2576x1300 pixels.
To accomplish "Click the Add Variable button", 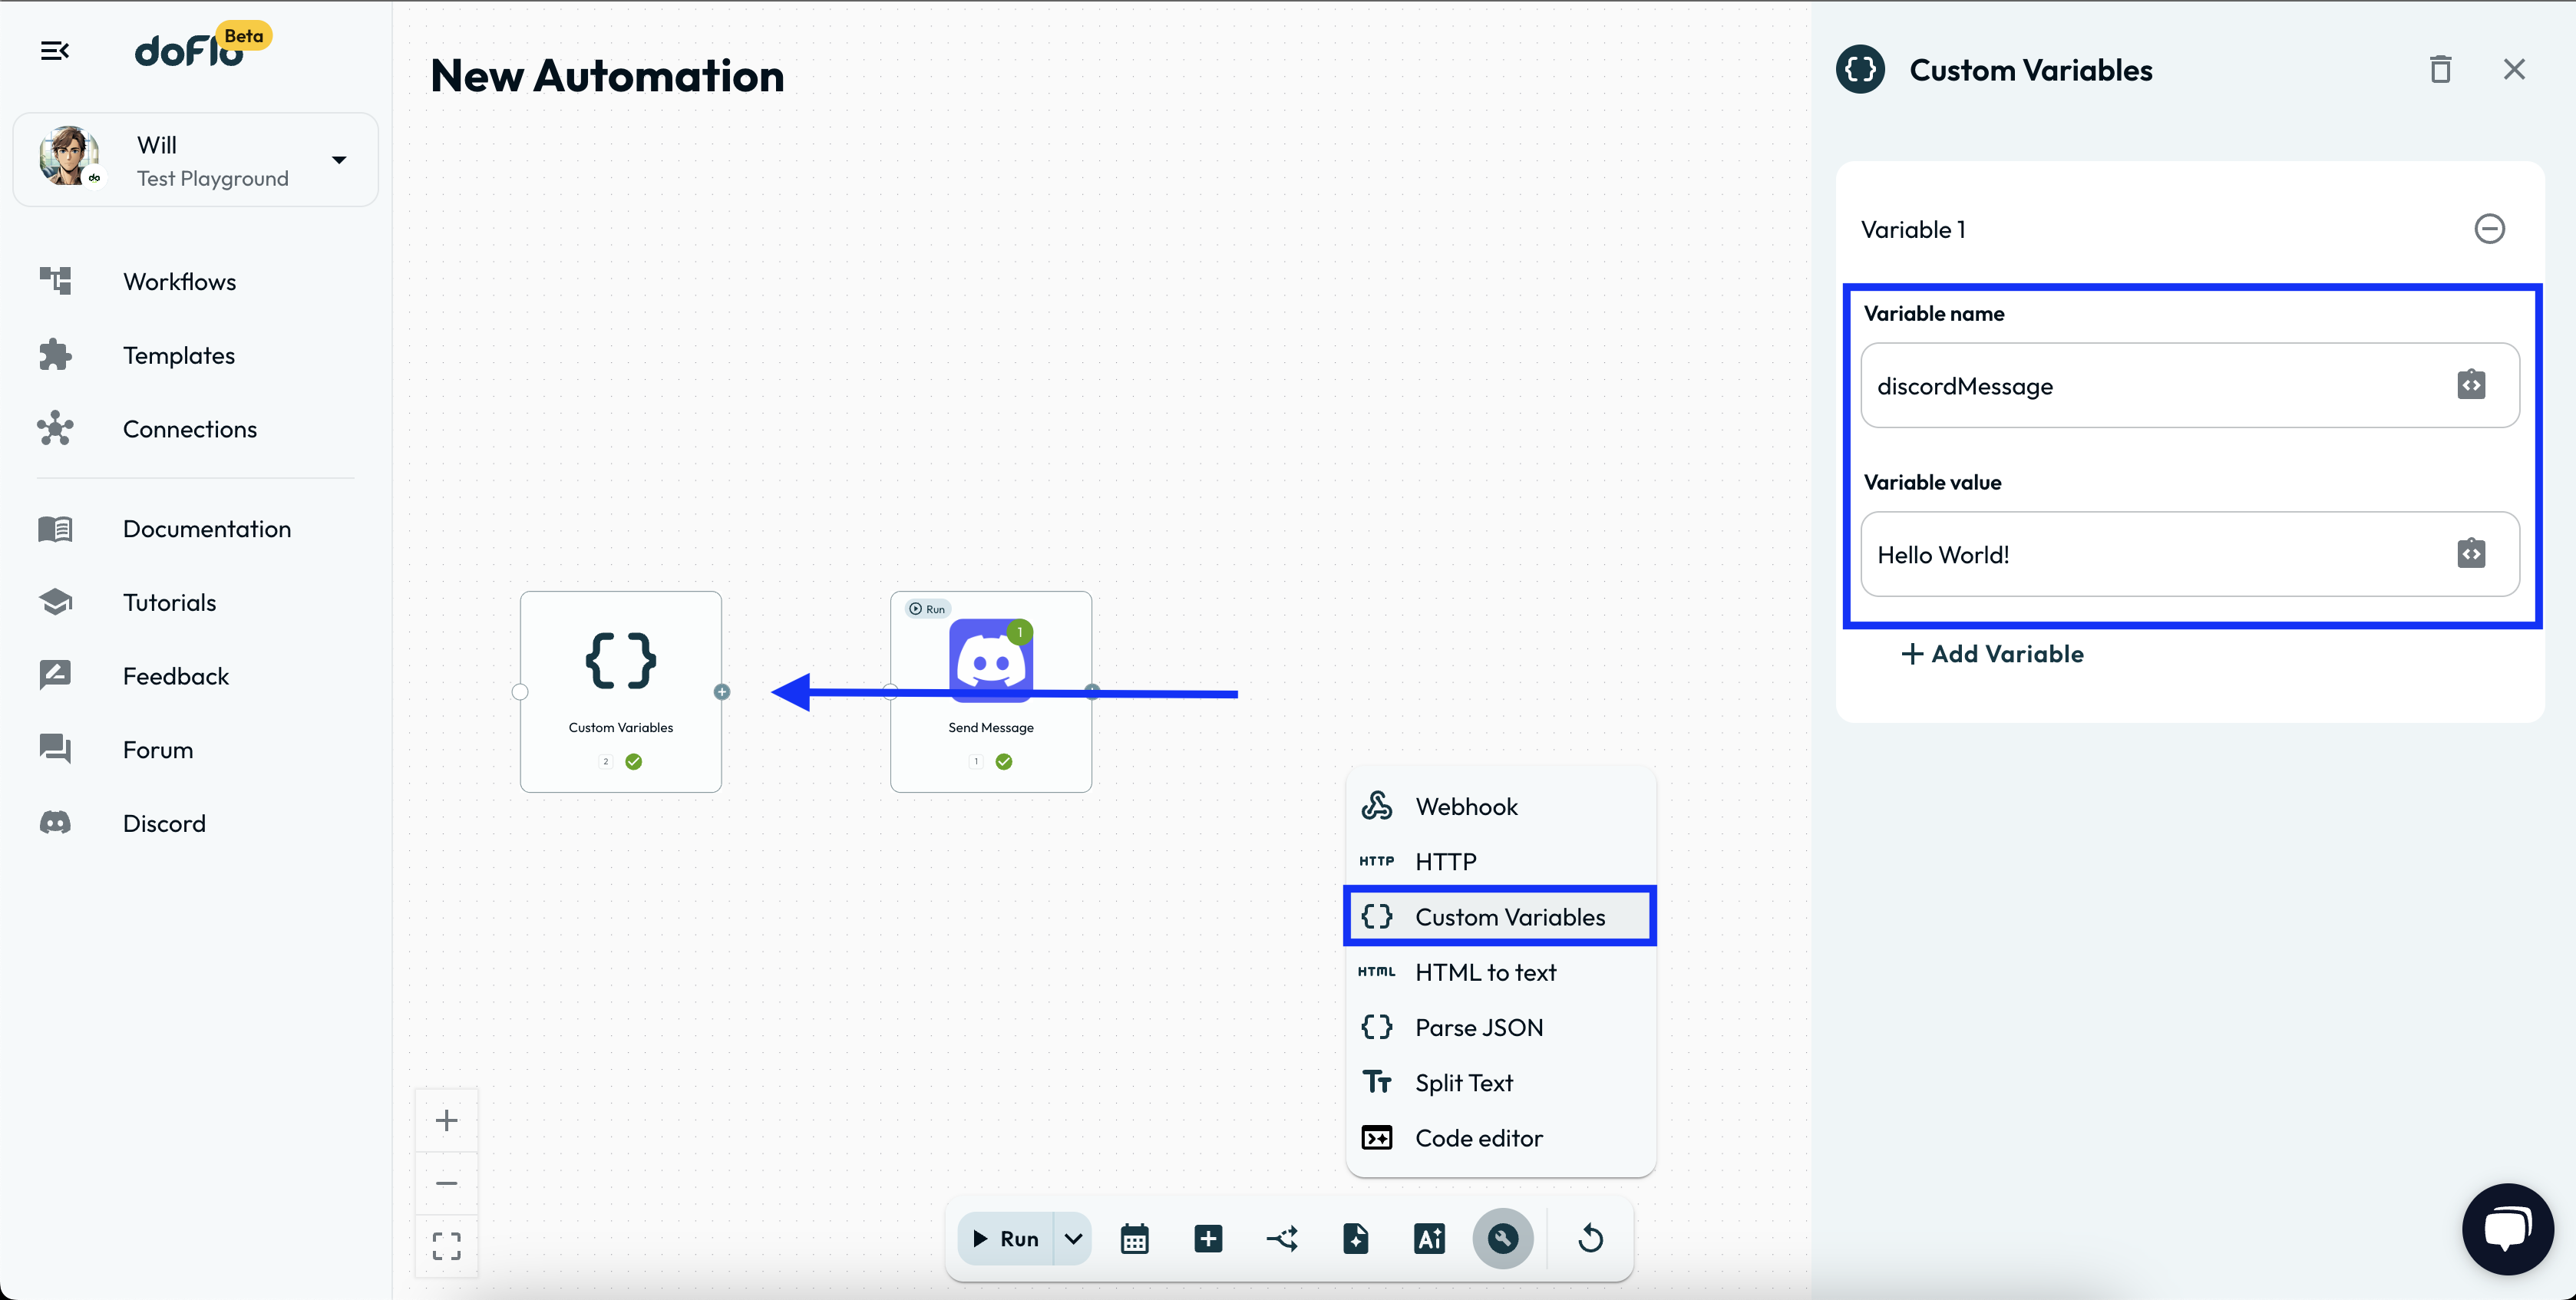I will 1992,654.
